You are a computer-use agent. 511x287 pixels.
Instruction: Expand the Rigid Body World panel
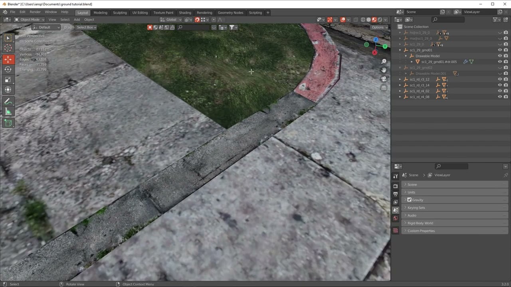(420, 223)
